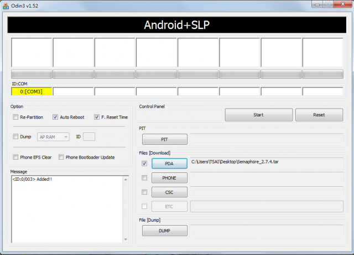The width and height of the screenshot is (354, 255).
Task: Close the Odin3 window
Action: coord(343,4)
